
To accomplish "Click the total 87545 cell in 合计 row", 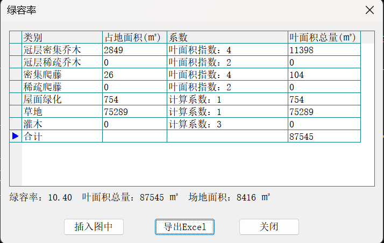I will pyautogui.click(x=324, y=137).
